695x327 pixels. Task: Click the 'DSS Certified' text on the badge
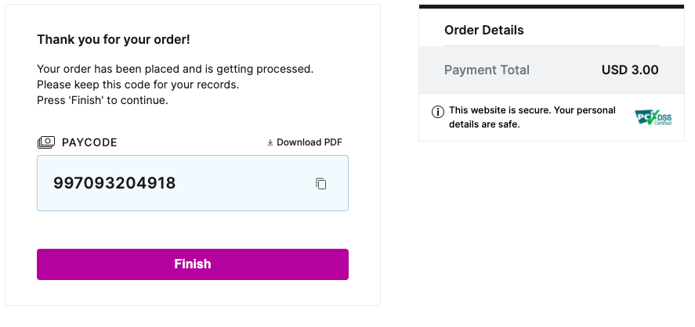coord(663,117)
